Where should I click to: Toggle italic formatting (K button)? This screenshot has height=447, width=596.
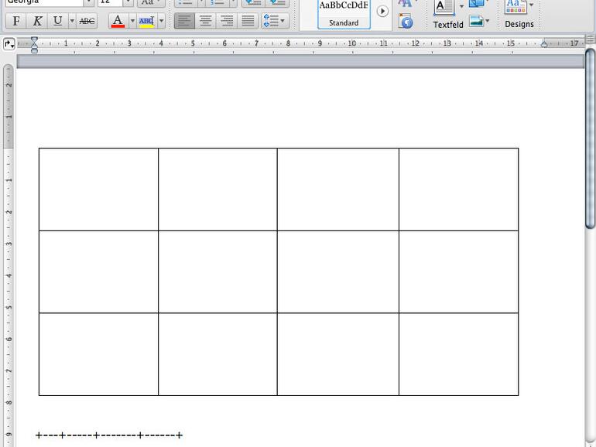pos(37,21)
